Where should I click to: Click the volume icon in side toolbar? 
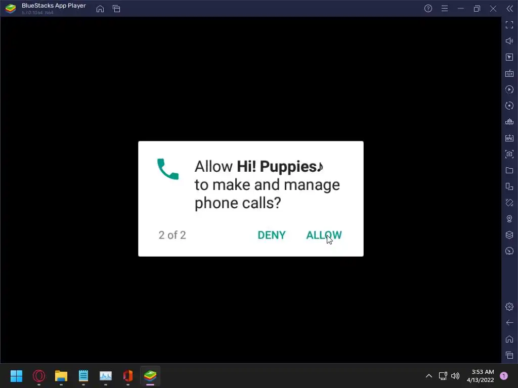pos(509,41)
